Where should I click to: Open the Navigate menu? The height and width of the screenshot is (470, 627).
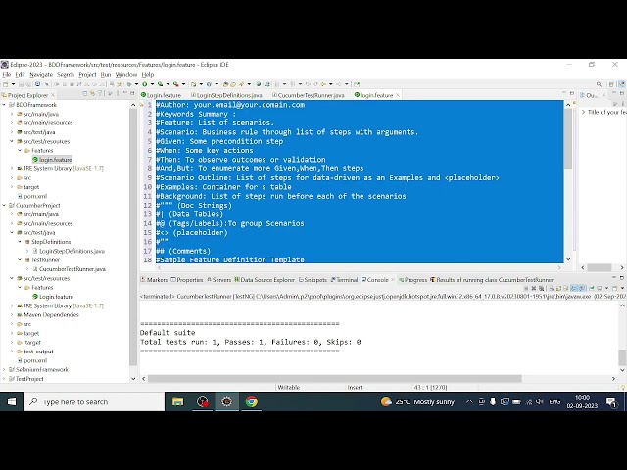coord(41,74)
